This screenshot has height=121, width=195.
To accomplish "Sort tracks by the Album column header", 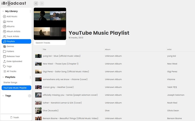I will [108, 50].
